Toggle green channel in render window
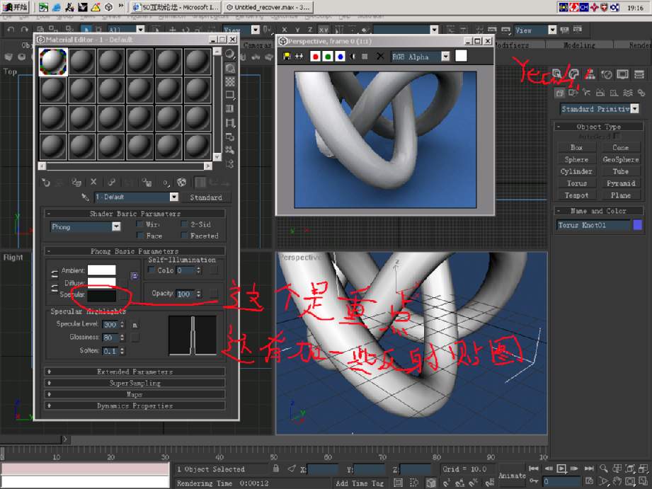652x489 pixels. (328, 57)
